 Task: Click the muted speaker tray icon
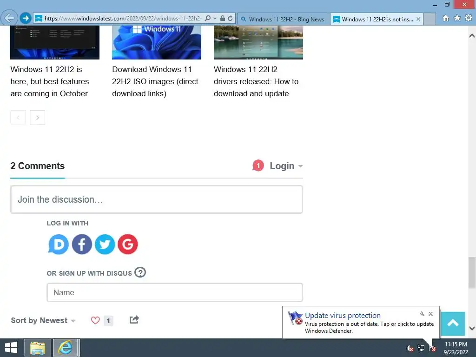pyautogui.click(x=410, y=348)
